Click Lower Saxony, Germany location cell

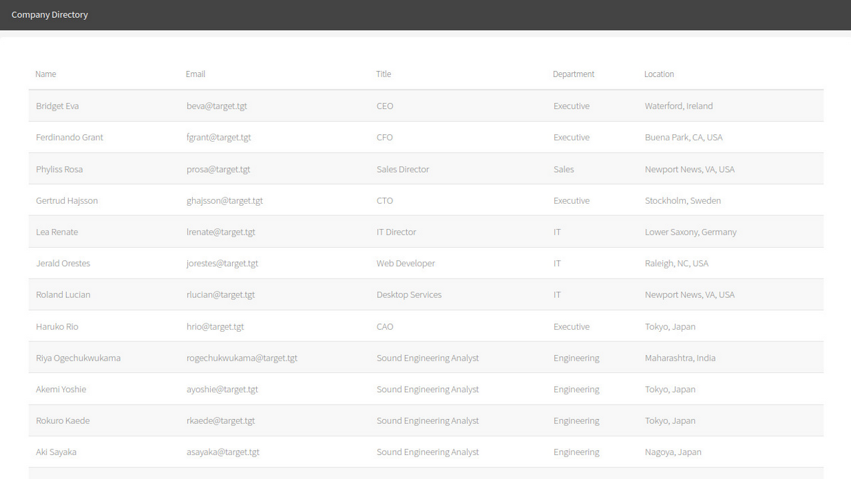click(x=691, y=232)
